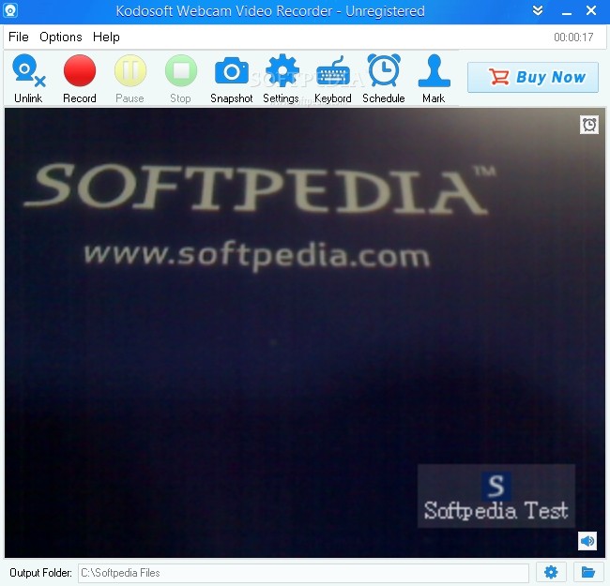Click the 00:00:17 recording timer

573,38
